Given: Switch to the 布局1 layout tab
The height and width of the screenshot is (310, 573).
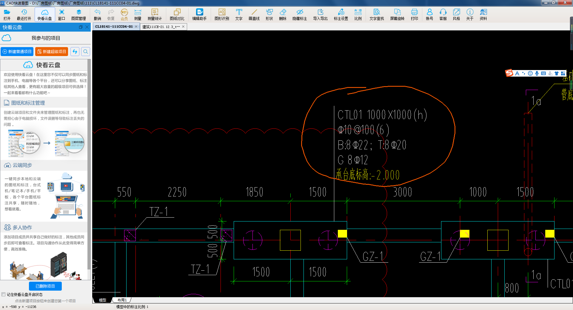Looking at the screenshot, I should coord(122,300).
